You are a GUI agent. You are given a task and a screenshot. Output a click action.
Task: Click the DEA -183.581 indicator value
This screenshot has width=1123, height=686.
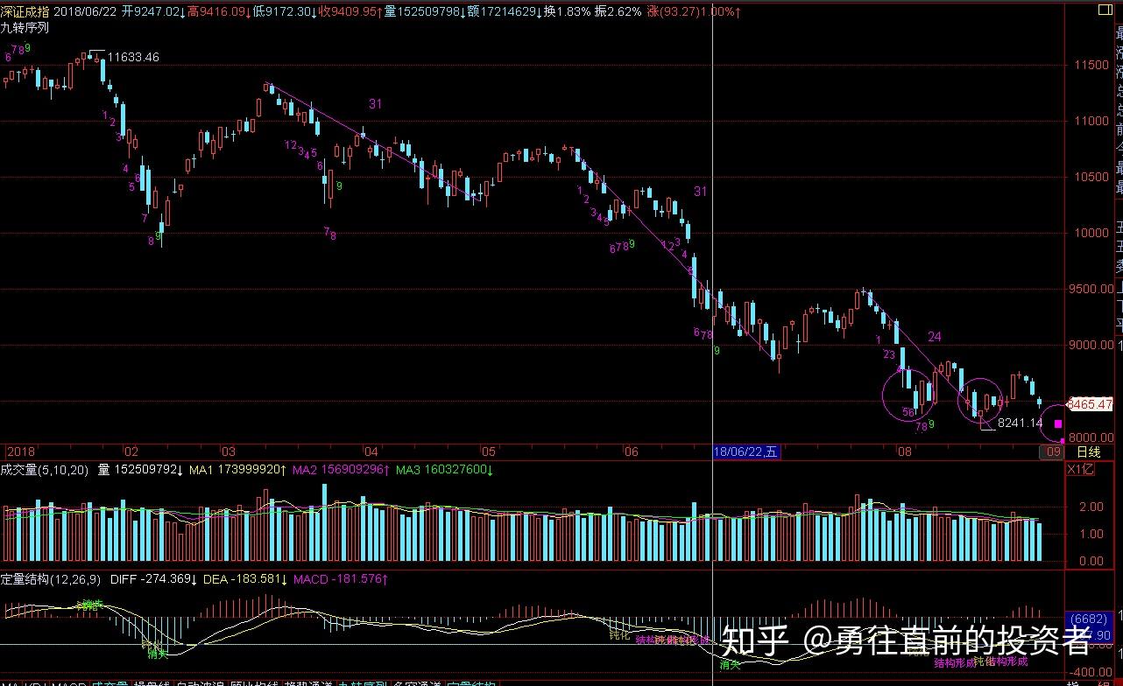tap(246, 579)
